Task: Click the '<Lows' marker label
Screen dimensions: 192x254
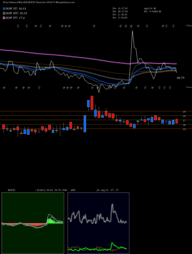Action: [189, 87]
